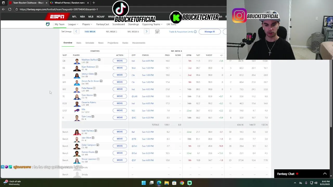Click MOVE for Romeo Doubs
The width and height of the screenshot is (333, 187).
pos(120,153)
